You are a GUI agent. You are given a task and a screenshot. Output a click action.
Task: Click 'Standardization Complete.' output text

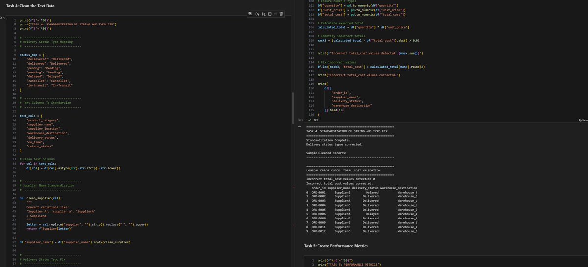coord(328,140)
